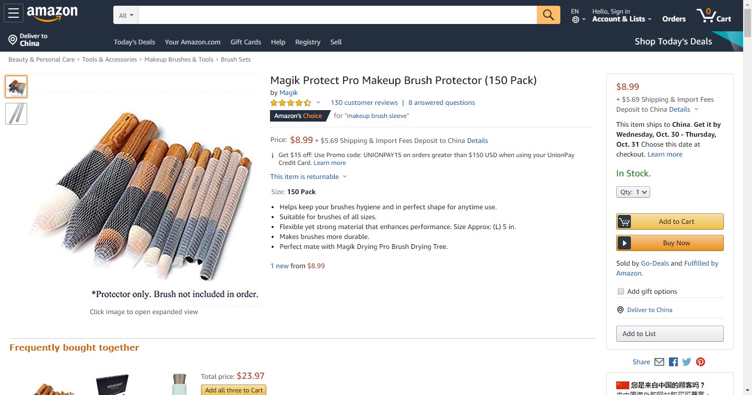Share on Twitter icon
This screenshot has width=752, height=395.
point(687,362)
